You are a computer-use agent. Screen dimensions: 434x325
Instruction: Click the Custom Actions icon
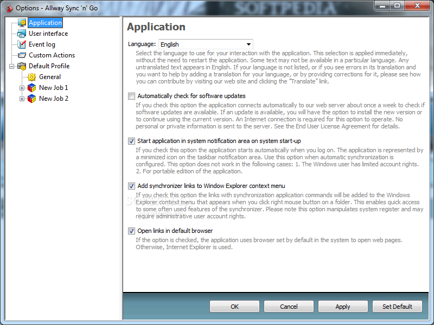coord(22,55)
